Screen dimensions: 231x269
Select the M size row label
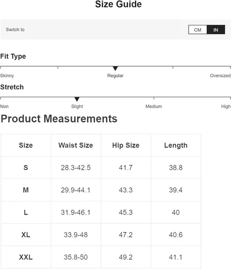pos(26,190)
